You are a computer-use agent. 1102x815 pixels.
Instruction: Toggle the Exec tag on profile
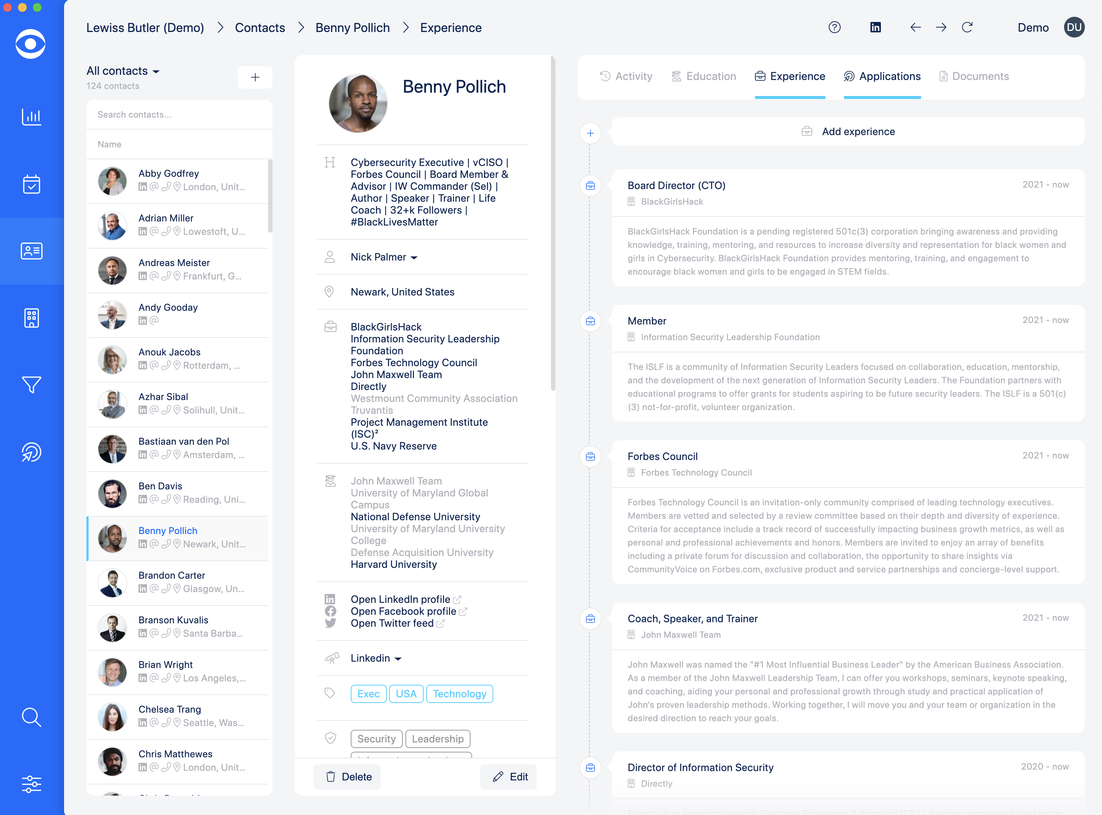[368, 694]
